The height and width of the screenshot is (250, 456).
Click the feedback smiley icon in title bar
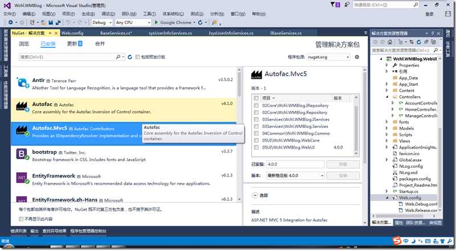tap(347, 5)
